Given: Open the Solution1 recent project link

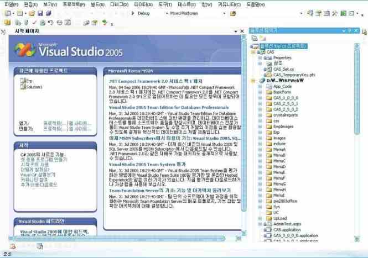Looking at the screenshot, I should click(34, 87).
